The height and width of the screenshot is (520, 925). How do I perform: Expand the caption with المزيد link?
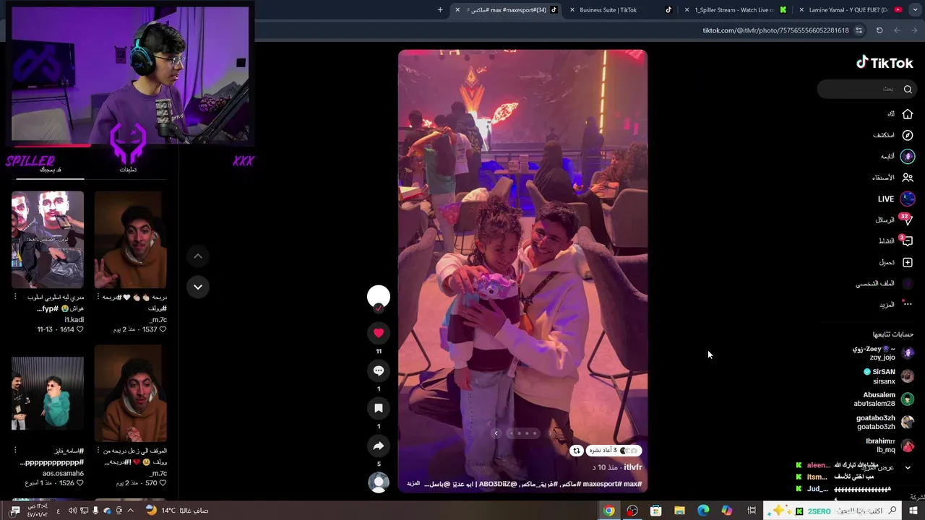(413, 483)
